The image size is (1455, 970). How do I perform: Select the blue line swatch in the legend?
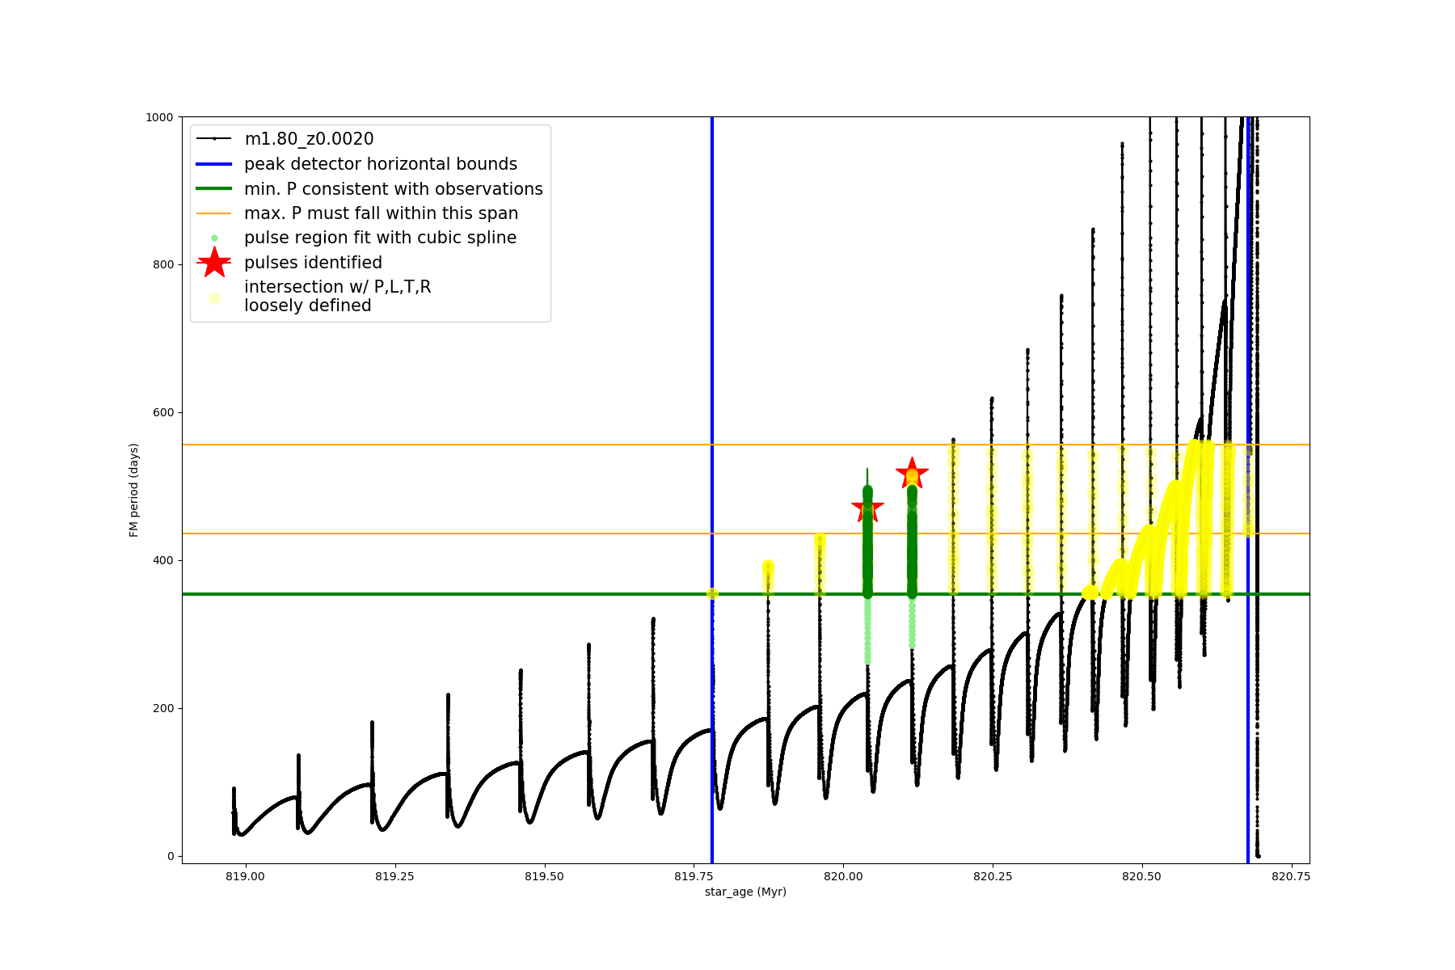[214, 164]
